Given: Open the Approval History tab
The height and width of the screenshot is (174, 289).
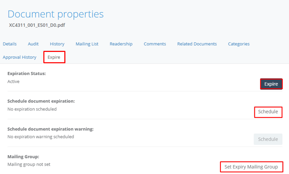Looking at the screenshot, I should pyautogui.click(x=19, y=57).
